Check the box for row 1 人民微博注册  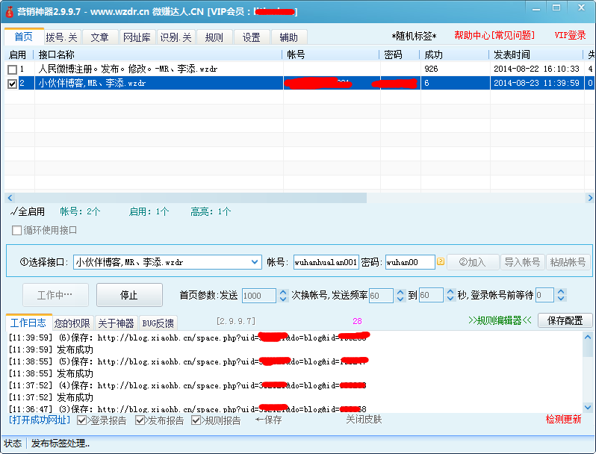[12, 69]
